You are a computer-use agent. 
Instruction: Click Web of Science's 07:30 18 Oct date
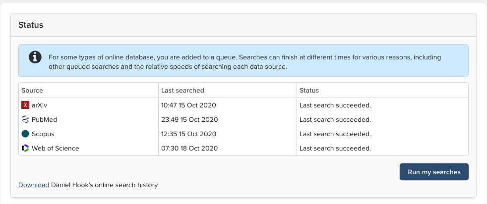tap(189, 148)
